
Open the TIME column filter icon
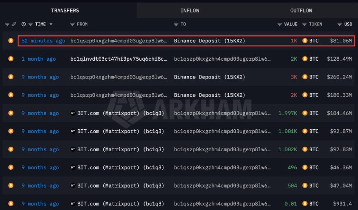(x=30, y=24)
